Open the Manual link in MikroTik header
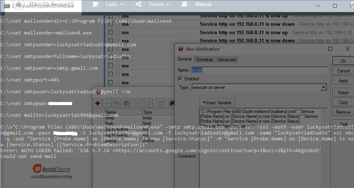This screenshot has width=354, height=188. click(x=203, y=5)
